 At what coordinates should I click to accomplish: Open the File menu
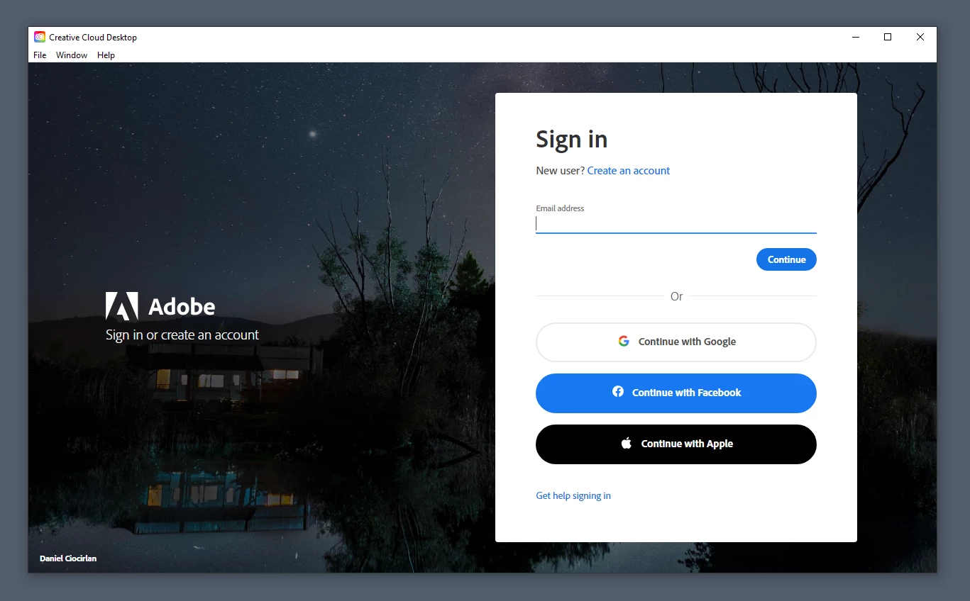(40, 55)
